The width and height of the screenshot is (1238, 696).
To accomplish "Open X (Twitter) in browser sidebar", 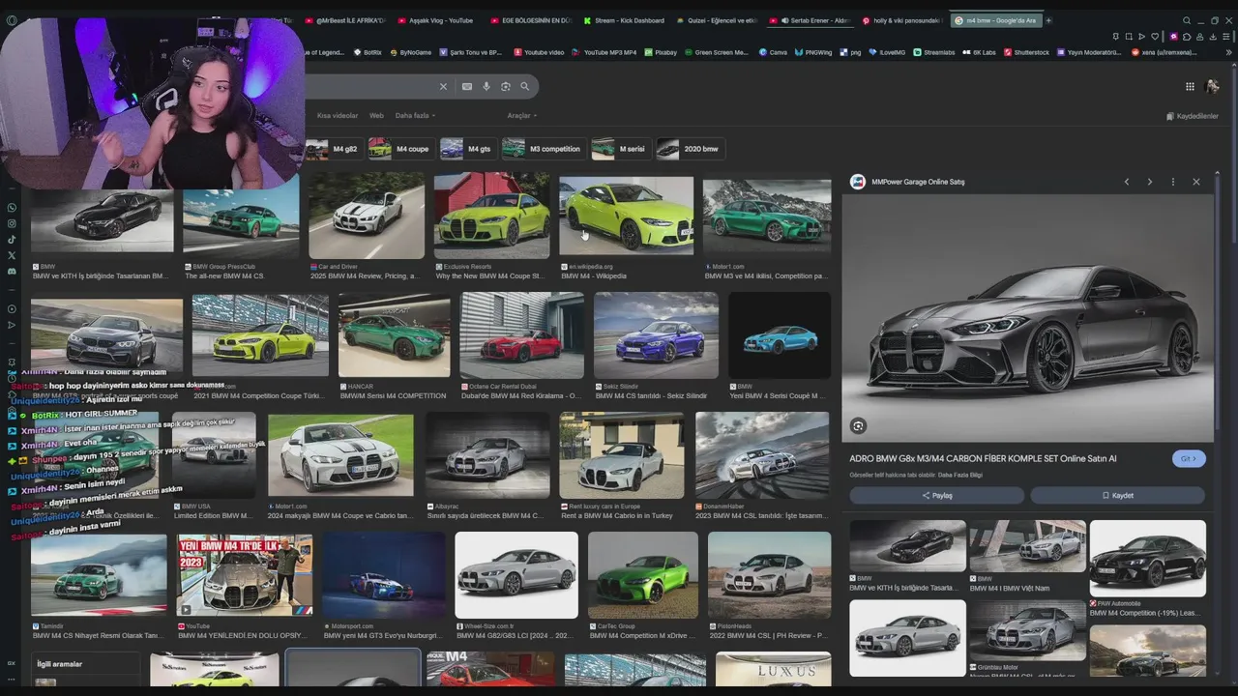I will point(12,255).
